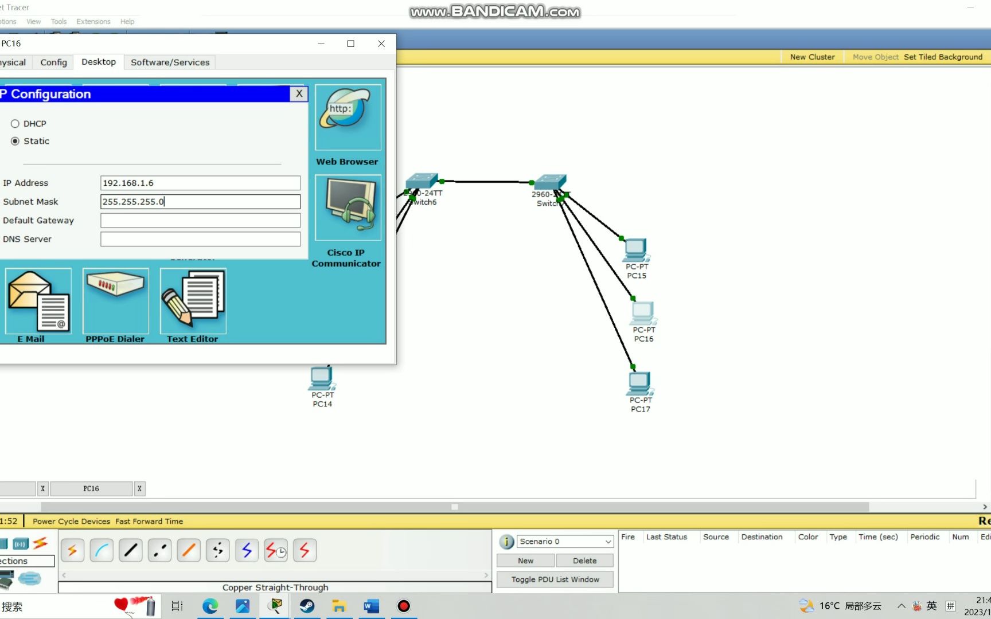Switch to the Software/Services tab

(x=170, y=62)
